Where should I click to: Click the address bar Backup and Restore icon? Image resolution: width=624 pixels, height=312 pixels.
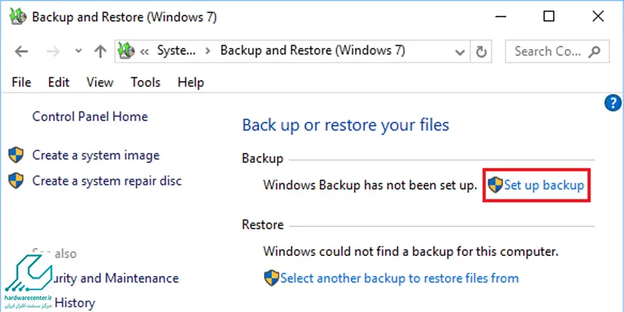click(x=126, y=51)
